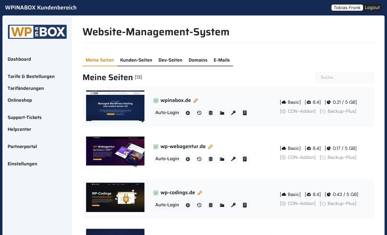Toggle the status checkmark for wp-codings.de
The image size is (387, 235).
(x=156, y=192)
